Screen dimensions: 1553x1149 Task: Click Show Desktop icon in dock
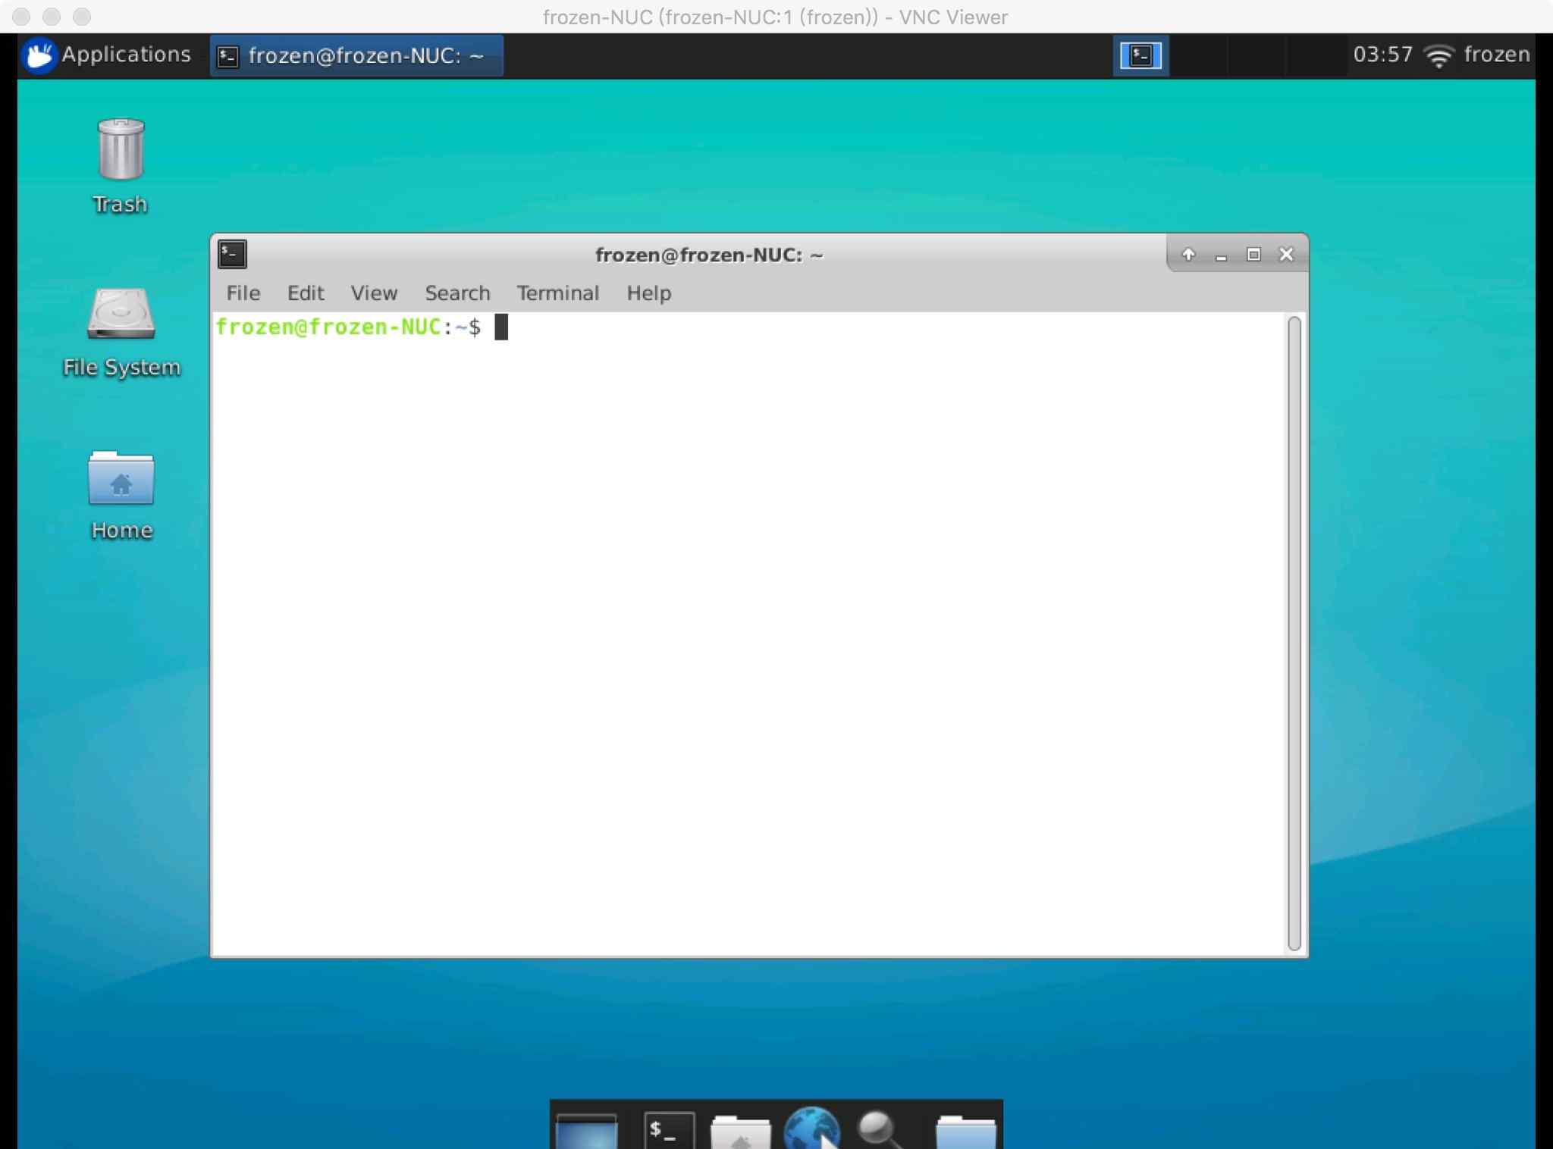(586, 1130)
